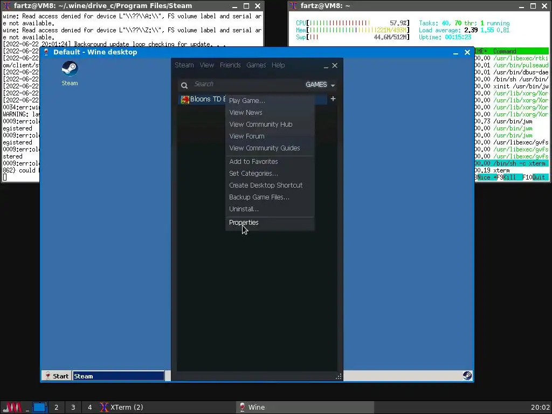This screenshot has width=552, height=414.
Task: Select Create Desktop Shortcut
Action: coord(270,185)
